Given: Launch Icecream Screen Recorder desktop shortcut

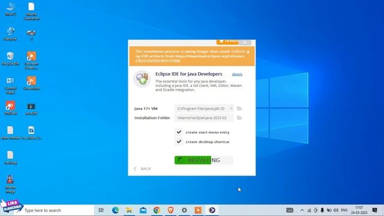Looking at the screenshot, I should (x=31, y=61).
